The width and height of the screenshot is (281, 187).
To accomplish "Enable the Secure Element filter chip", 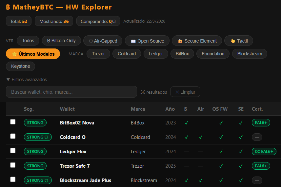I will tap(197, 41).
